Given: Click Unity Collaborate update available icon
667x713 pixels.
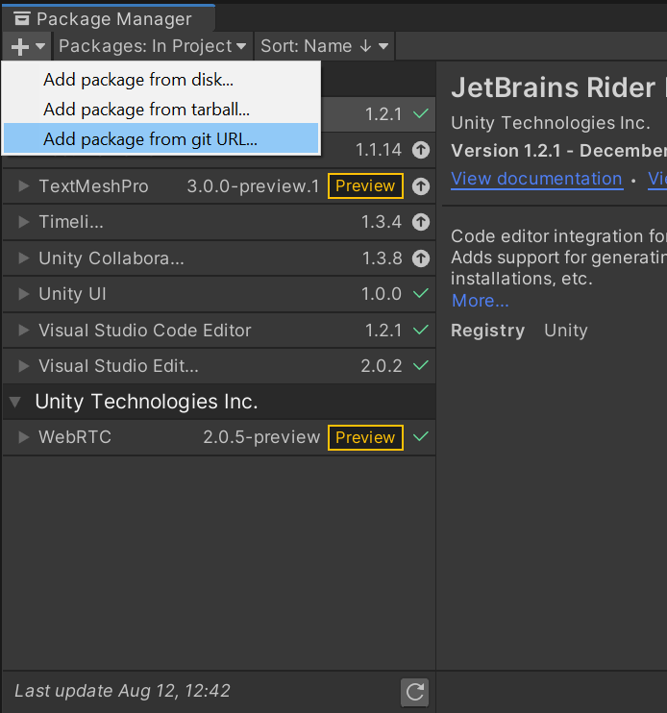Looking at the screenshot, I should (421, 258).
